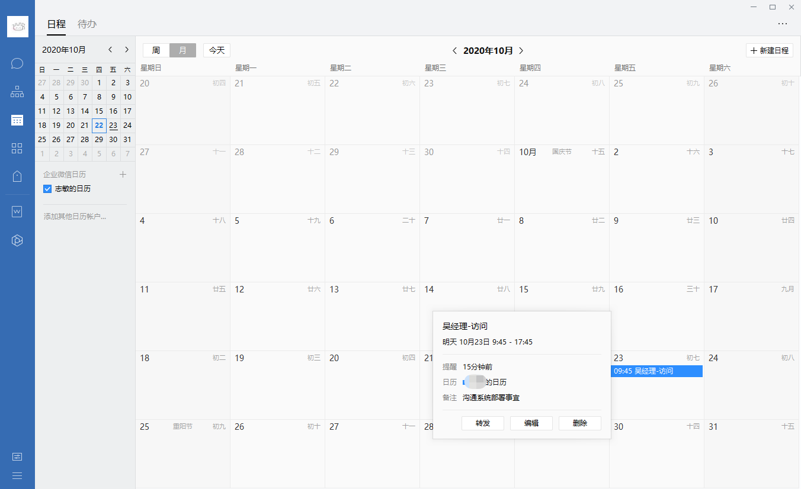Image resolution: width=801 pixels, height=489 pixels.
Task: Click 删除 in event popup
Action: (580, 423)
